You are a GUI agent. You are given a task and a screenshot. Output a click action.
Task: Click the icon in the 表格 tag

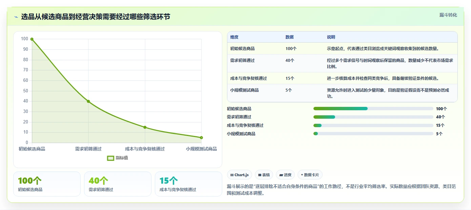260,175
